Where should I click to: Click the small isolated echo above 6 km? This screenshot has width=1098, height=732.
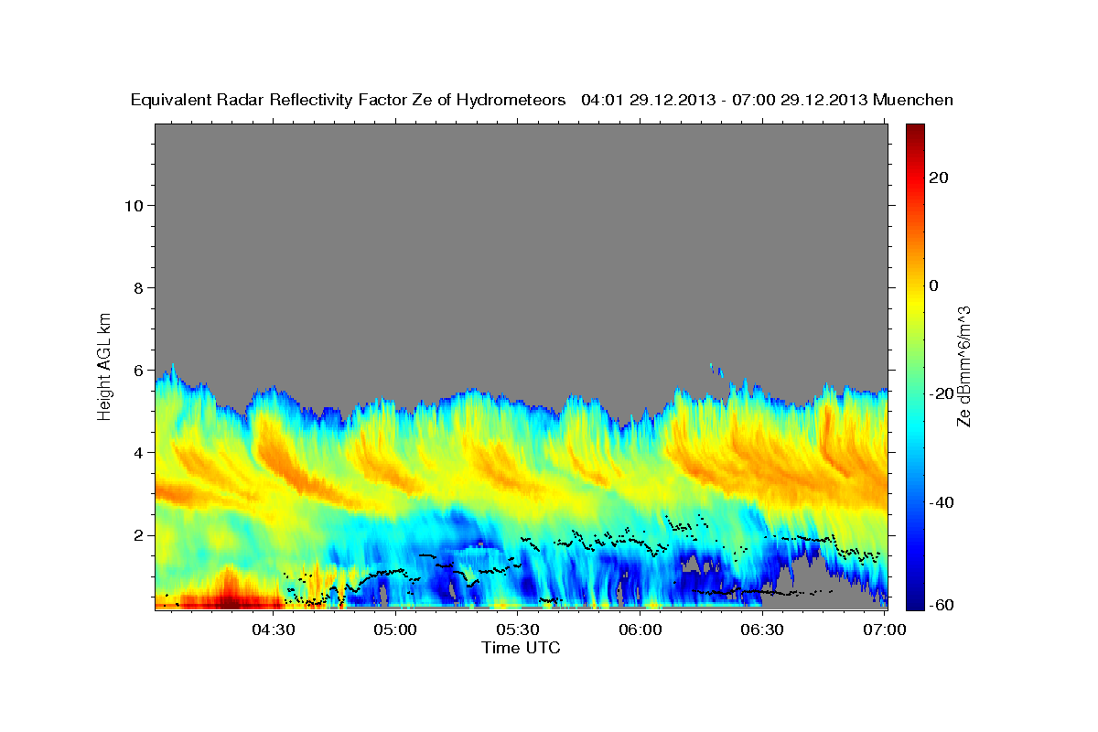click(x=716, y=369)
